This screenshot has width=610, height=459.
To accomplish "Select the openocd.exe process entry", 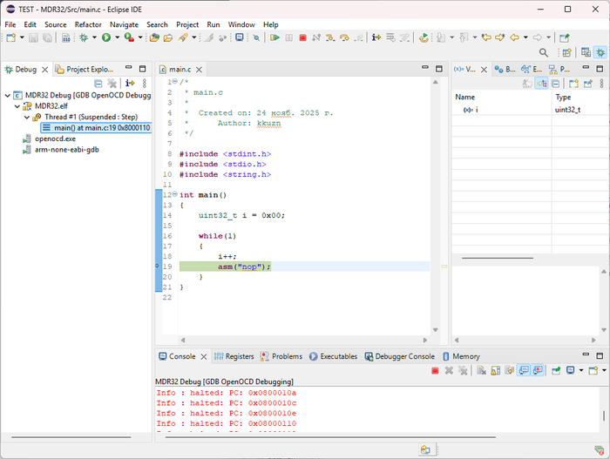I will click(x=55, y=138).
